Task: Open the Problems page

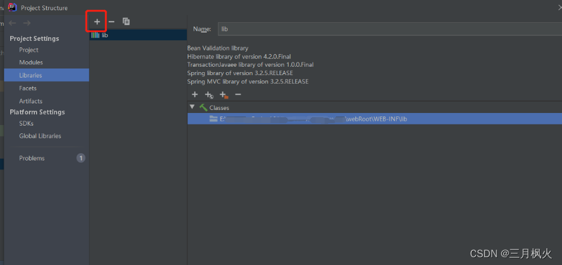Action: [32, 158]
